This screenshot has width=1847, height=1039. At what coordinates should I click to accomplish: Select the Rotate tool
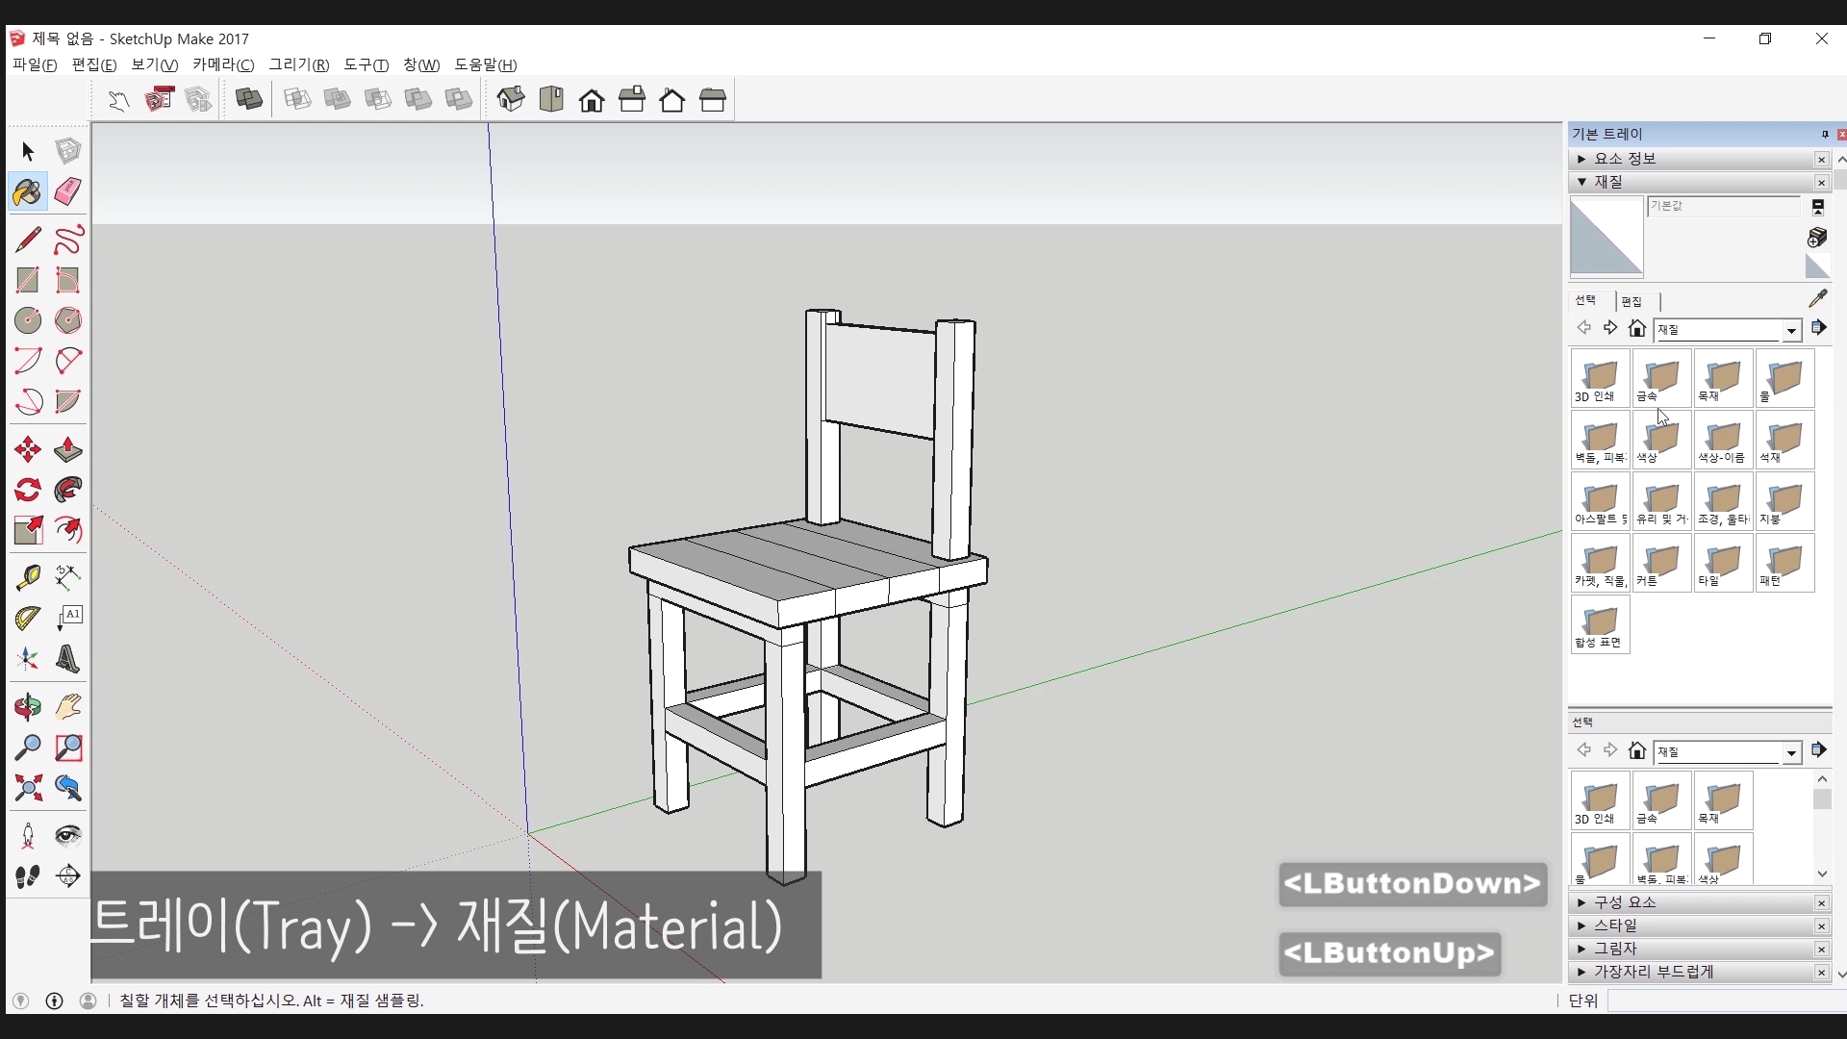coord(27,490)
